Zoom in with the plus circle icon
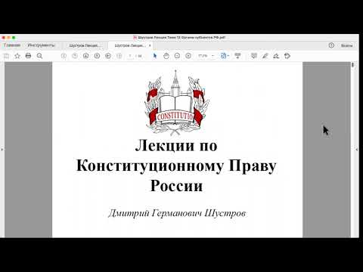 click(x=188, y=56)
